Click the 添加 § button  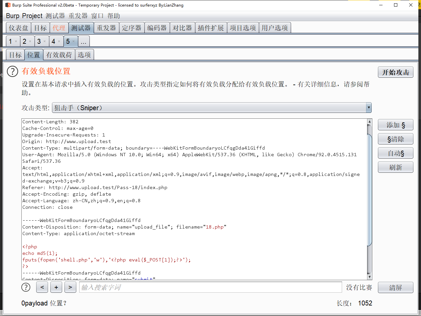pos(395,125)
